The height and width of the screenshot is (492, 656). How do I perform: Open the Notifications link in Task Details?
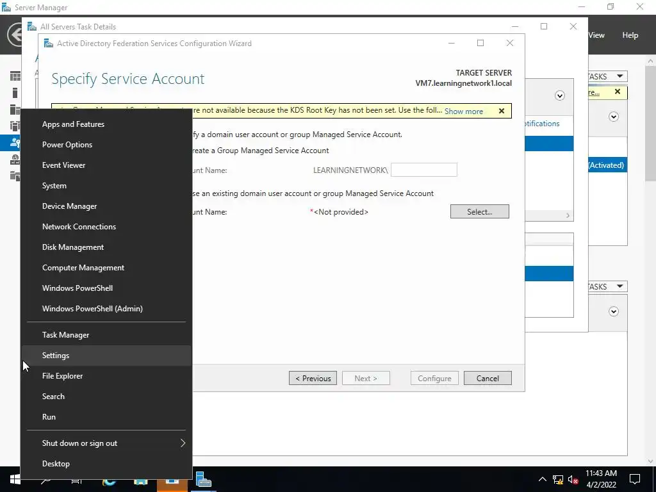542,124
